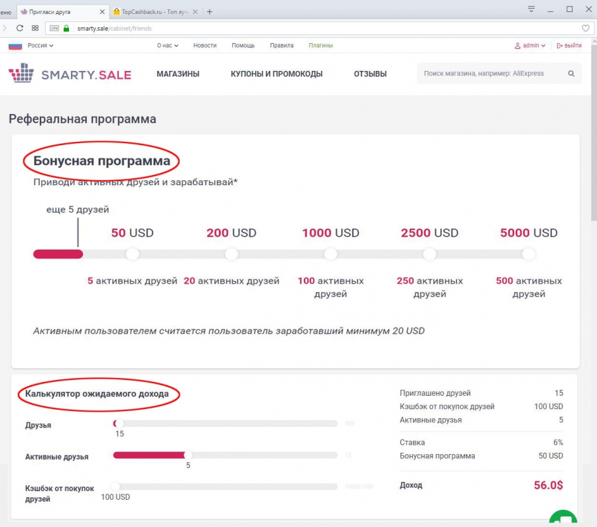Click the reload page icon

point(20,28)
